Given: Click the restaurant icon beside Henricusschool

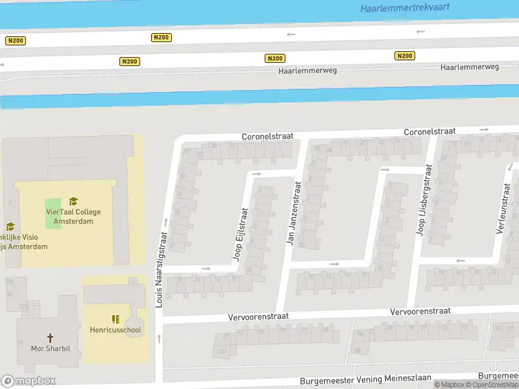Looking at the screenshot, I should coord(114,318).
